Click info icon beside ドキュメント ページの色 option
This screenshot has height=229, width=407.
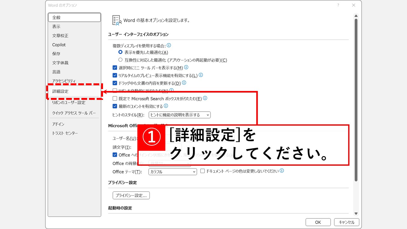282,170
